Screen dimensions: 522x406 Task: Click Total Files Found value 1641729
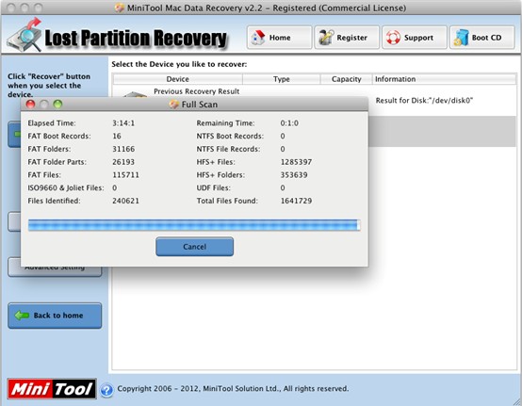[x=296, y=201]
